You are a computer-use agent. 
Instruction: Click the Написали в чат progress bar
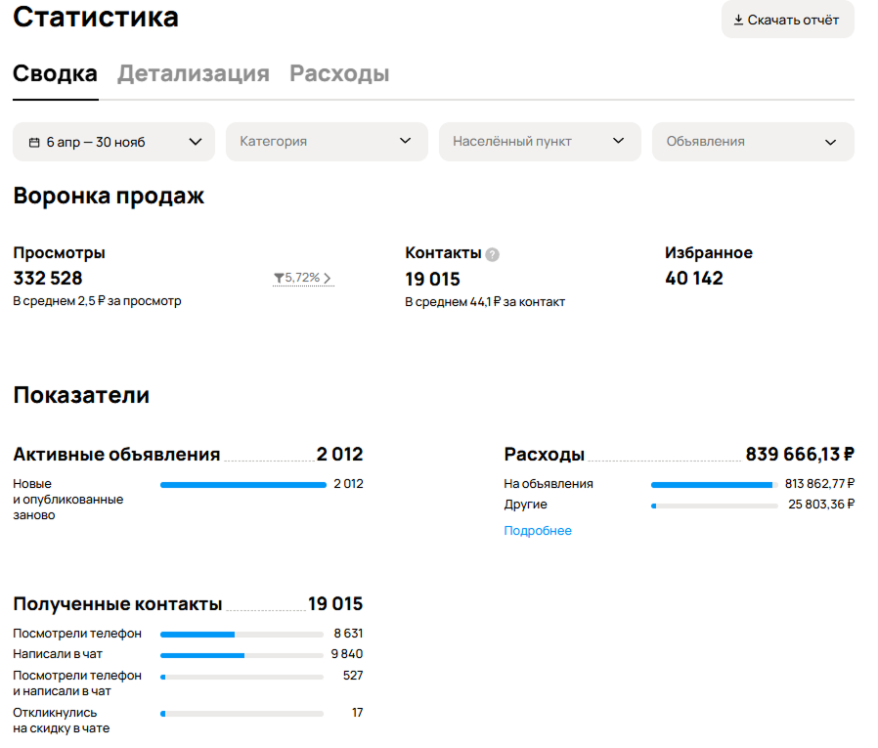pyautogui.click(x=242, y=653)
